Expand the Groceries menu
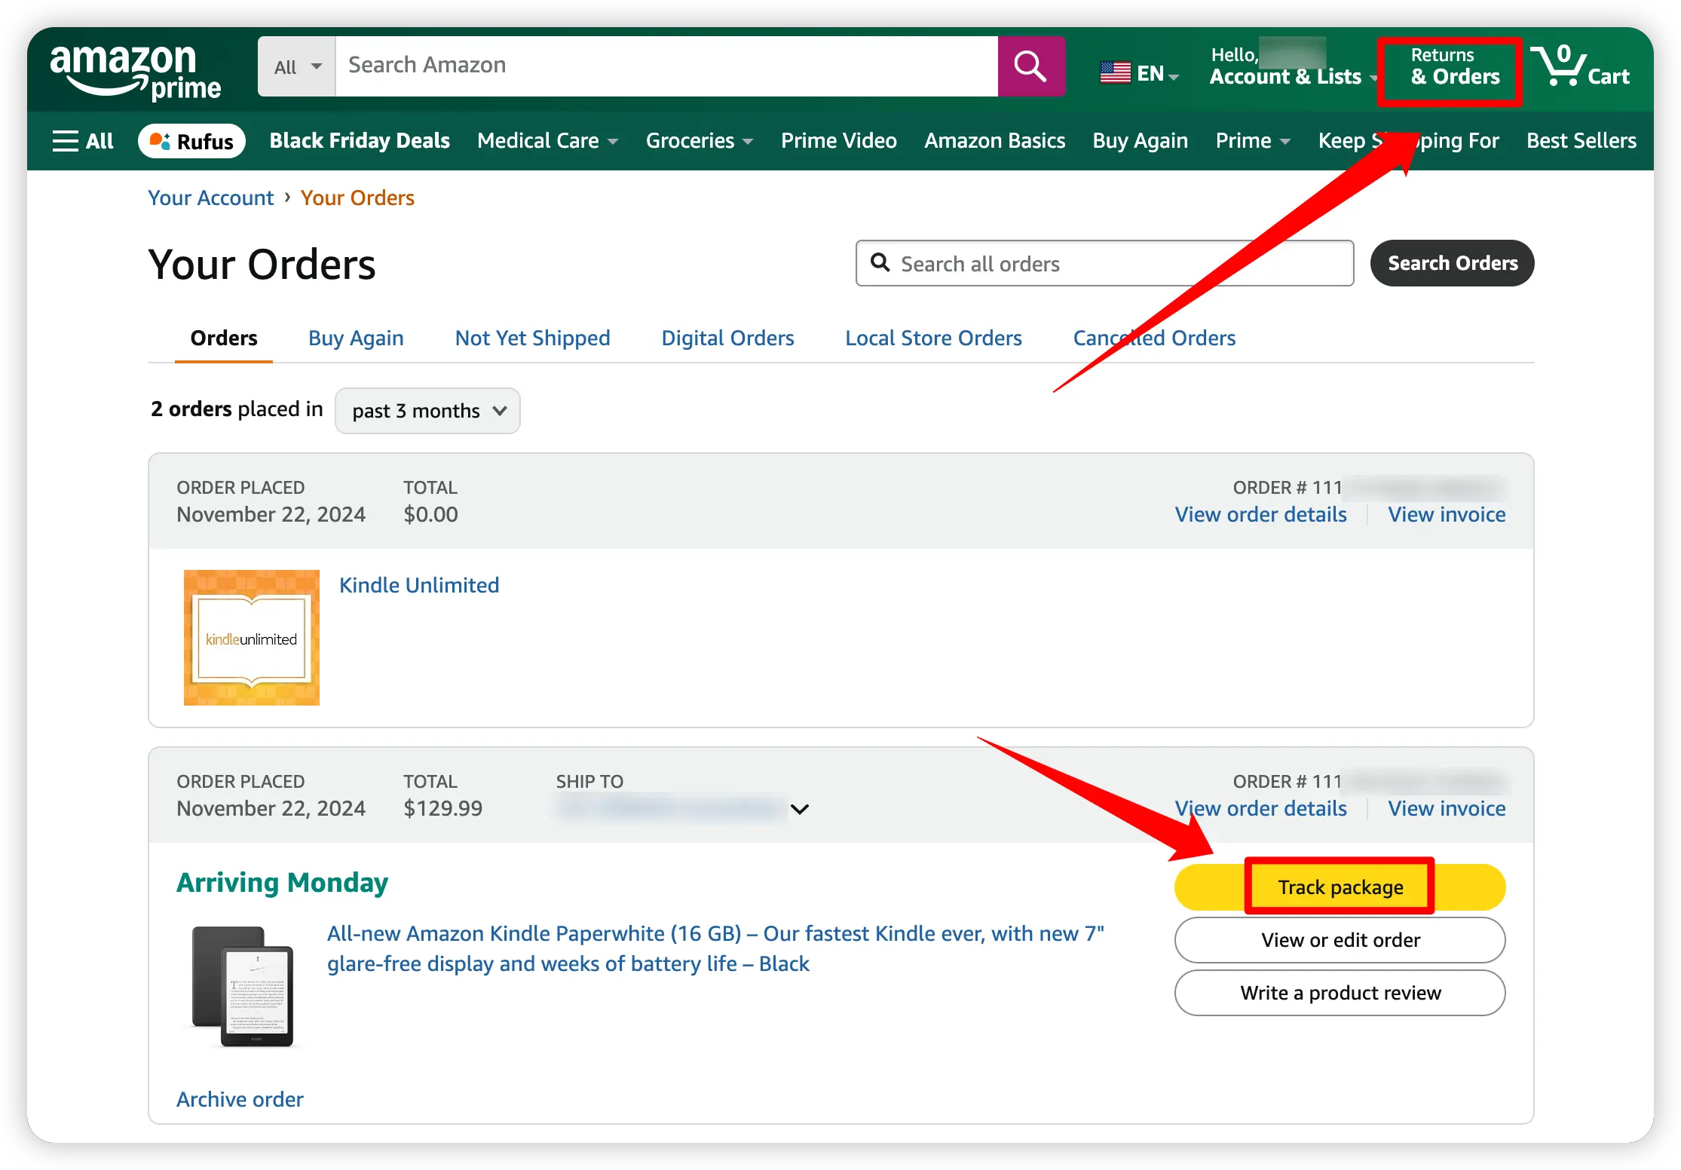The width and height of the screenshot is (1681, 1170). pyautogui.click(x=699, y=141)
